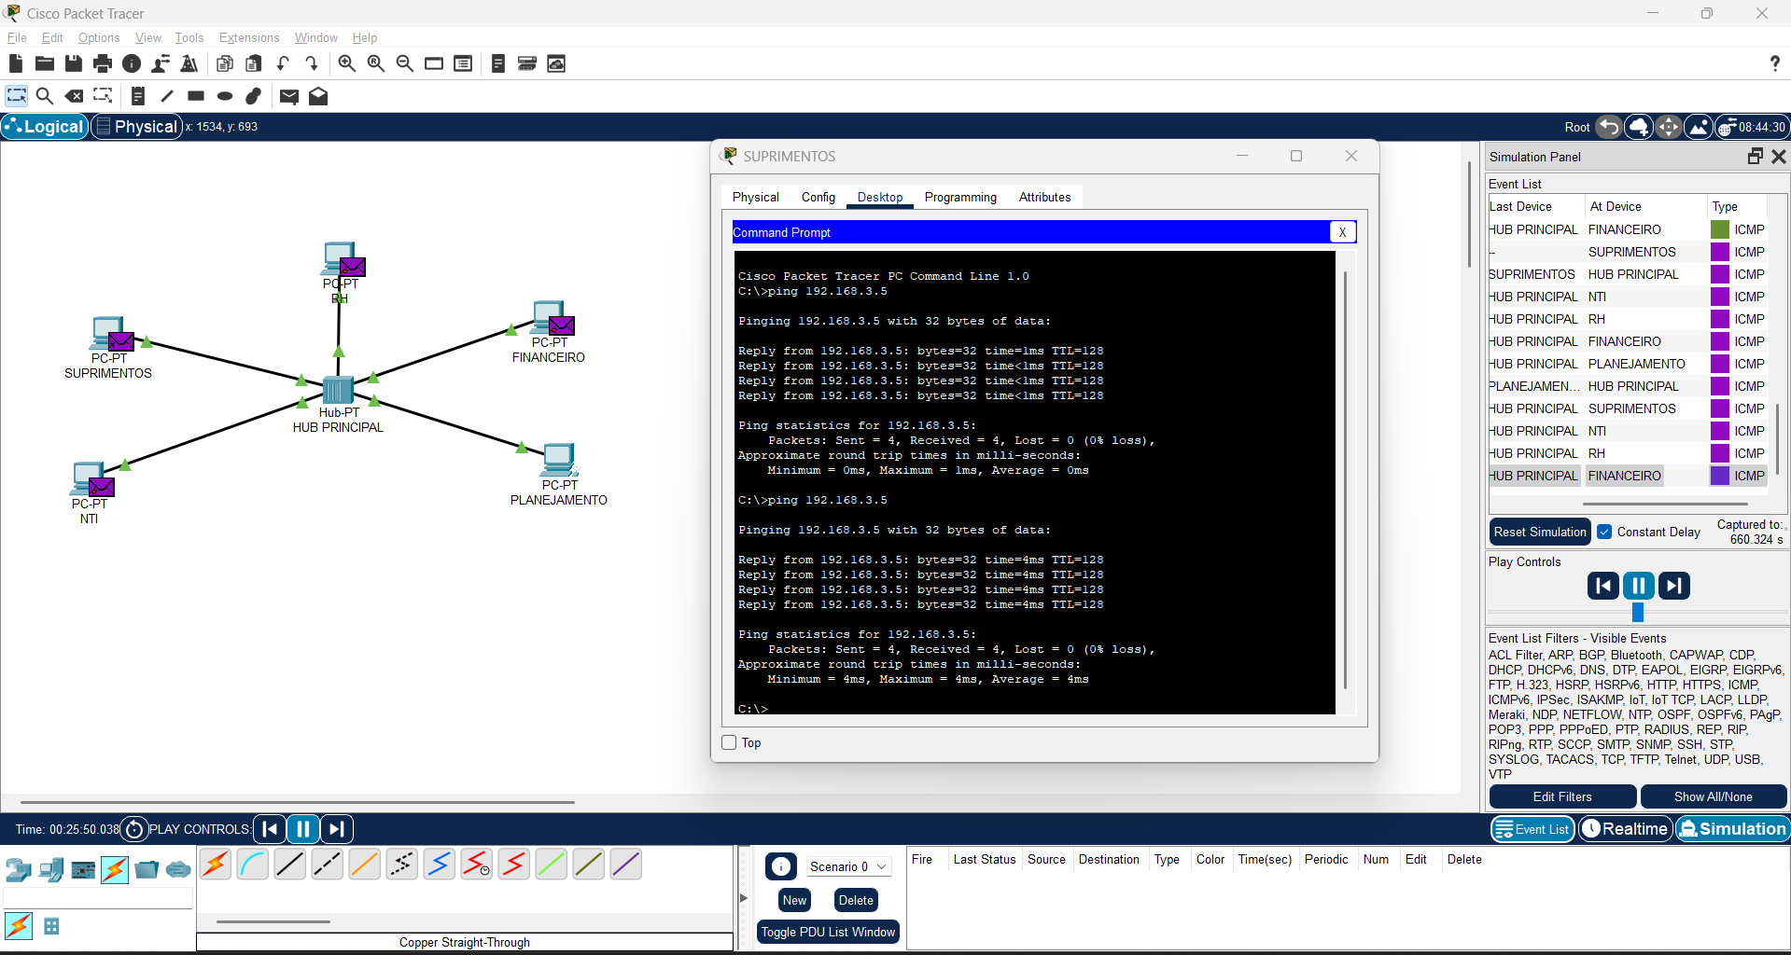Click Reset Simulation button
The width and height of the screenshot is (1791, 955).
pos(1540,532)
